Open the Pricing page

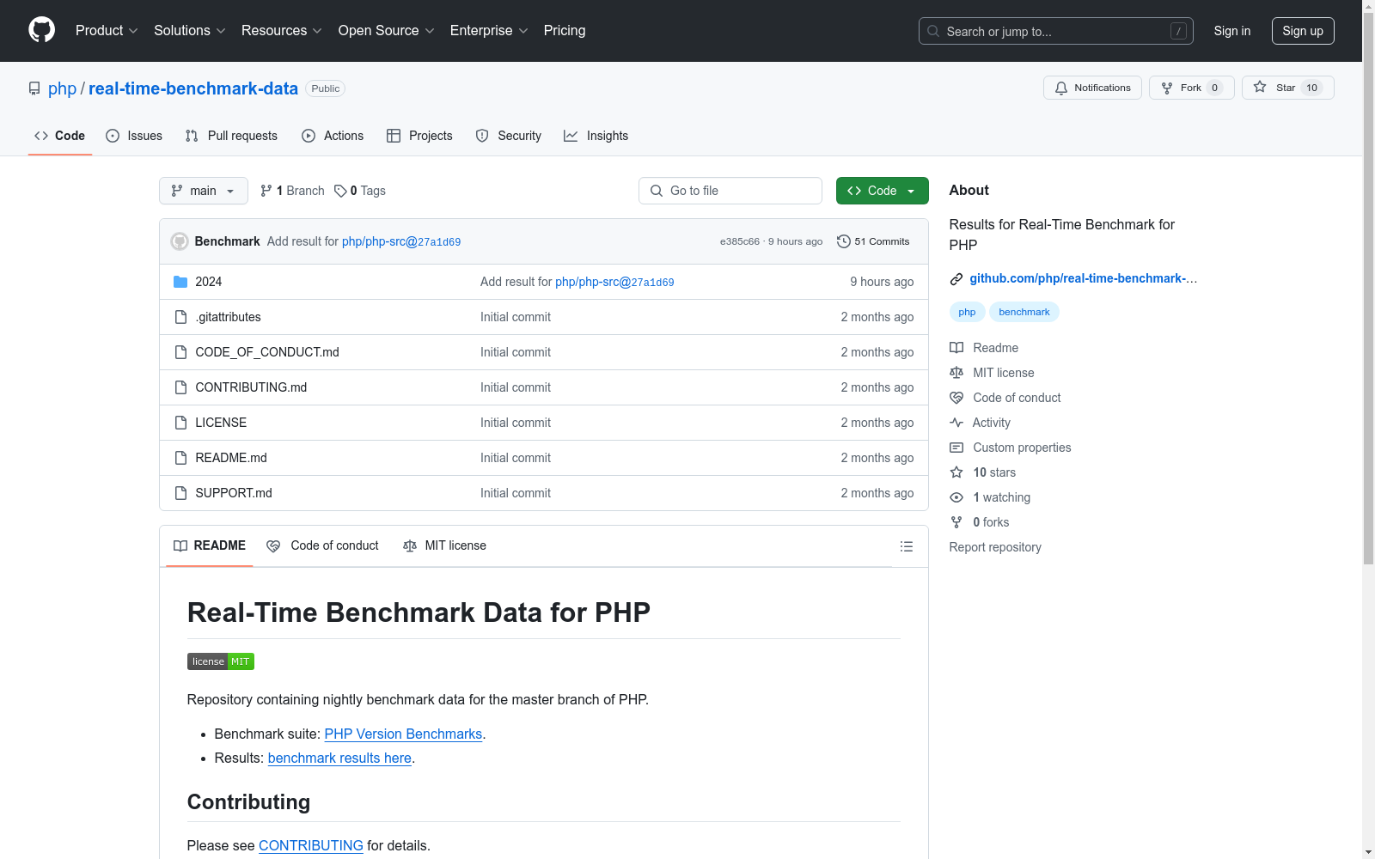(565, 31)
